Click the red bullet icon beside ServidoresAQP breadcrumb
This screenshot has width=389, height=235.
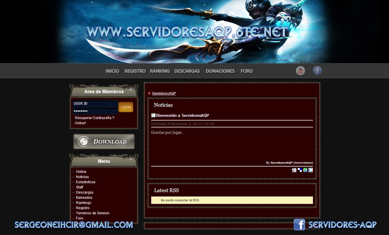pyautogui.click(x=149, y=93)
